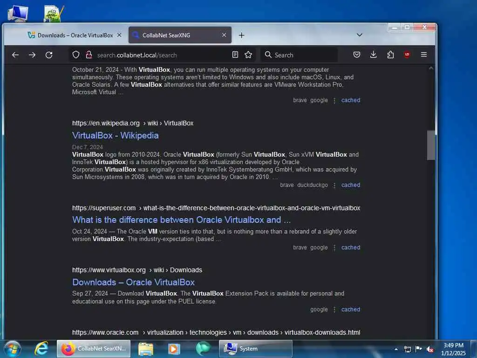This screenshot has width=477, height=358.
Task: Save the page to Pocket
Action: click(x=357, y=55)
